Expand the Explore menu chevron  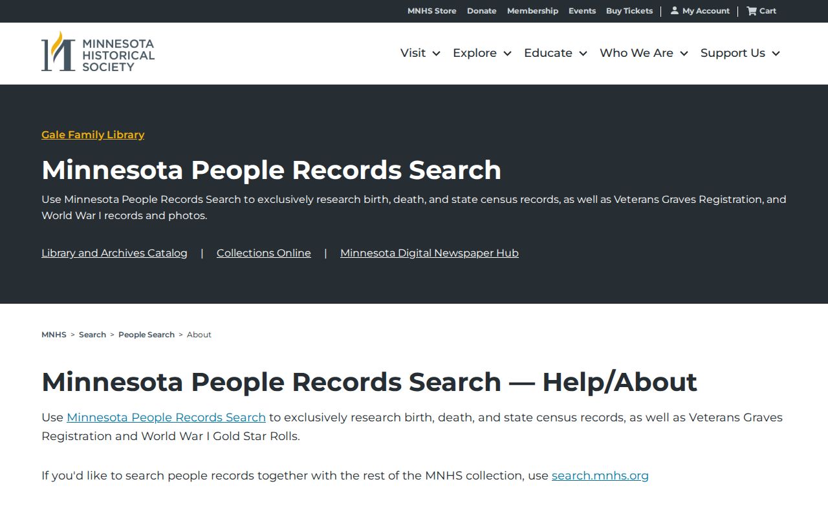click(x=508, y=54)
